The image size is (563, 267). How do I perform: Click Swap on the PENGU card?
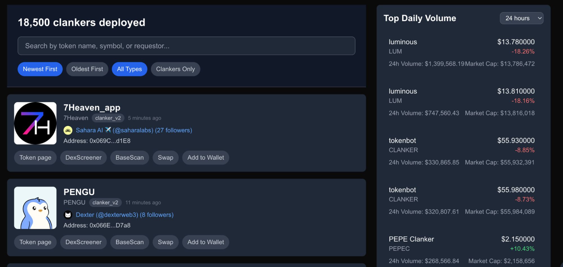(x=165, y=242)
